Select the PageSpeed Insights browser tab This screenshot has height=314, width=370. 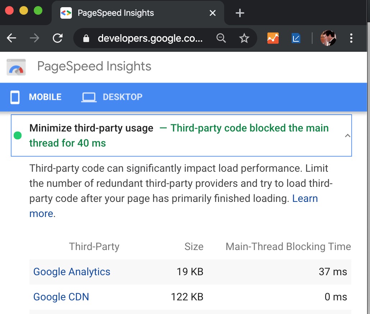138,13
